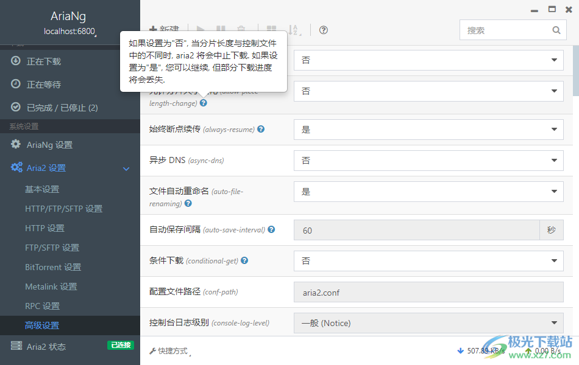Click the 快捷方式 shortcuts button
The width and height of the screenshot is (579, 365).
point(170,351)
